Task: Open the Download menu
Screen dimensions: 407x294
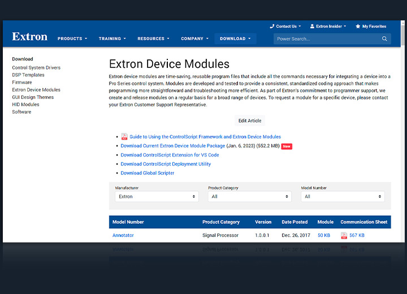Action: tap(235, 38)
